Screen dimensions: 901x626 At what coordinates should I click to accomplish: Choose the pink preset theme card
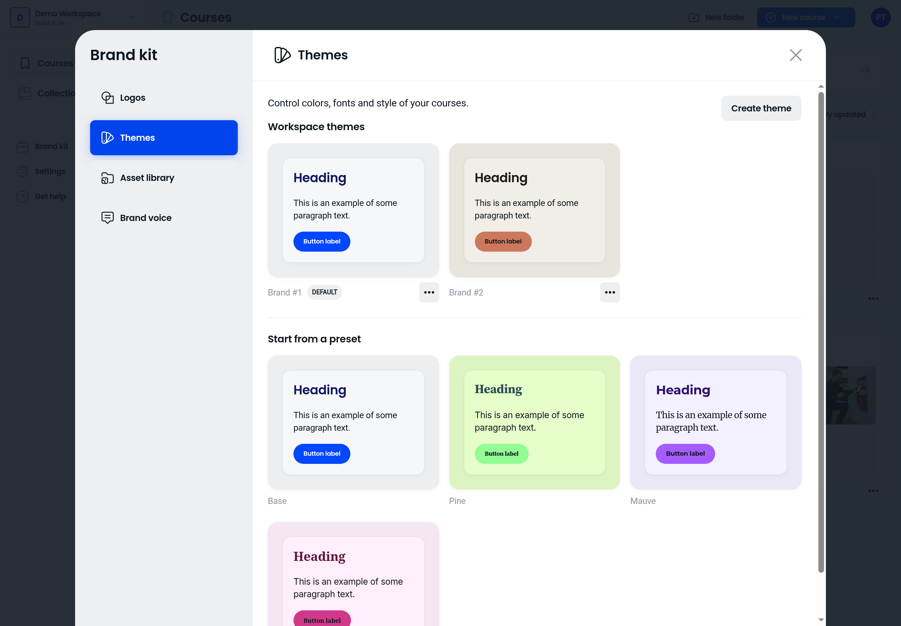(x=353, y=574)
